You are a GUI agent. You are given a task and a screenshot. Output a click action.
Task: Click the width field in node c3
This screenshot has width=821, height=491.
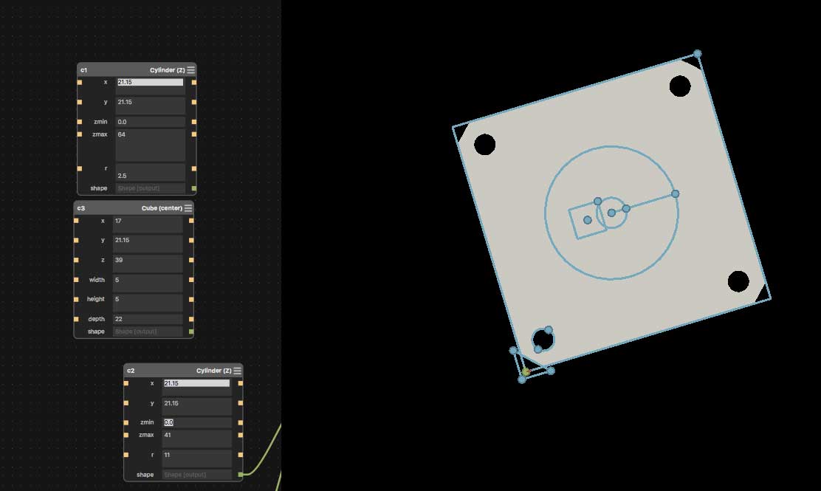(148, 284)
